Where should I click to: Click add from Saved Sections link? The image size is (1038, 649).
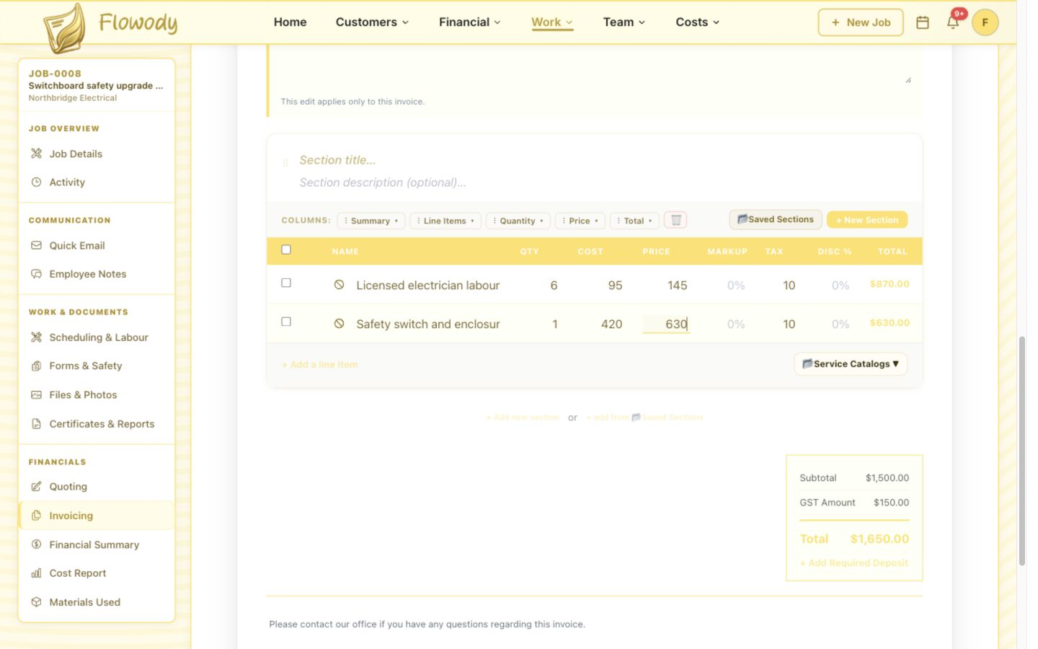pos(644,418)
